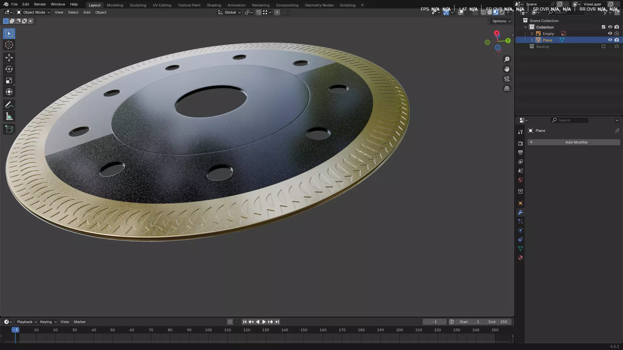The image size is (623, 350).
Task: Collapse the Collection tree row
Action: pyautogui.click(x=526, y=27)
